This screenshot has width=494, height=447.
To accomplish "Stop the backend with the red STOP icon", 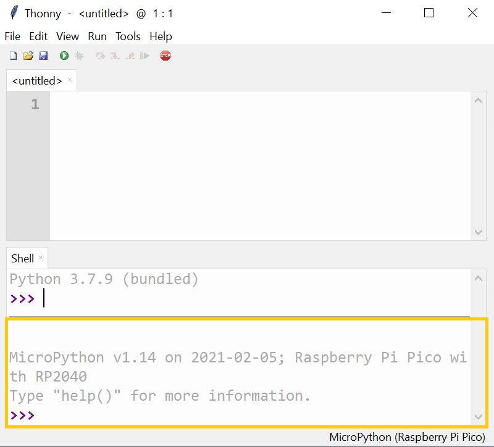I will pos(165,56).
